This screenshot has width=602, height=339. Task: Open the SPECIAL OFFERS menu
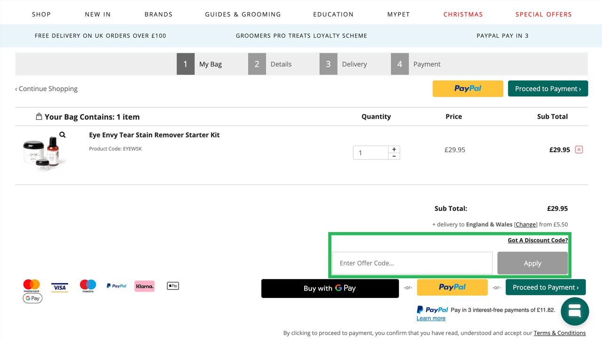pos(544,14)
